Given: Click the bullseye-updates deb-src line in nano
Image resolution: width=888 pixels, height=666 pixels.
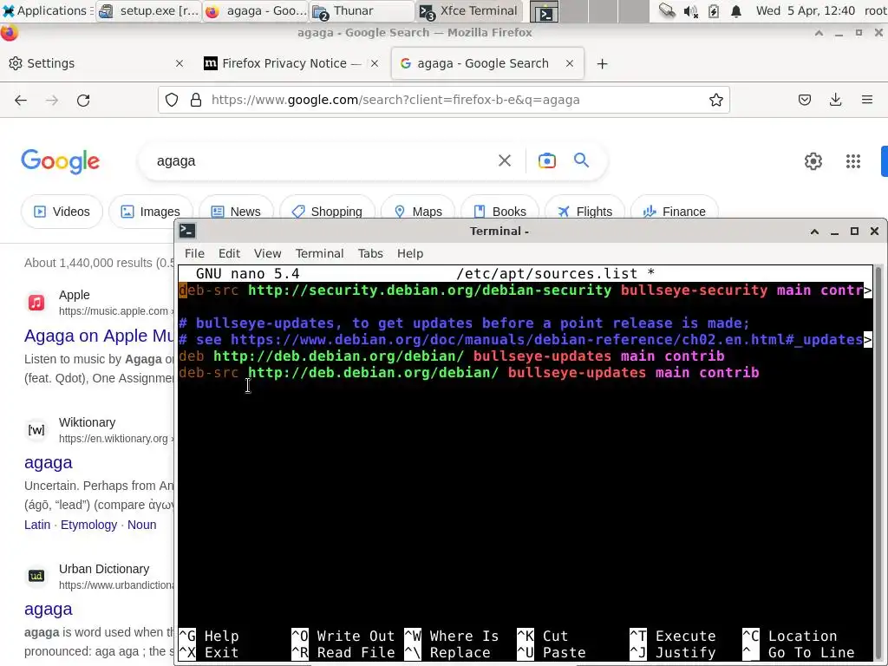Looking at the screenshot, I should click(x=468, y=373).
